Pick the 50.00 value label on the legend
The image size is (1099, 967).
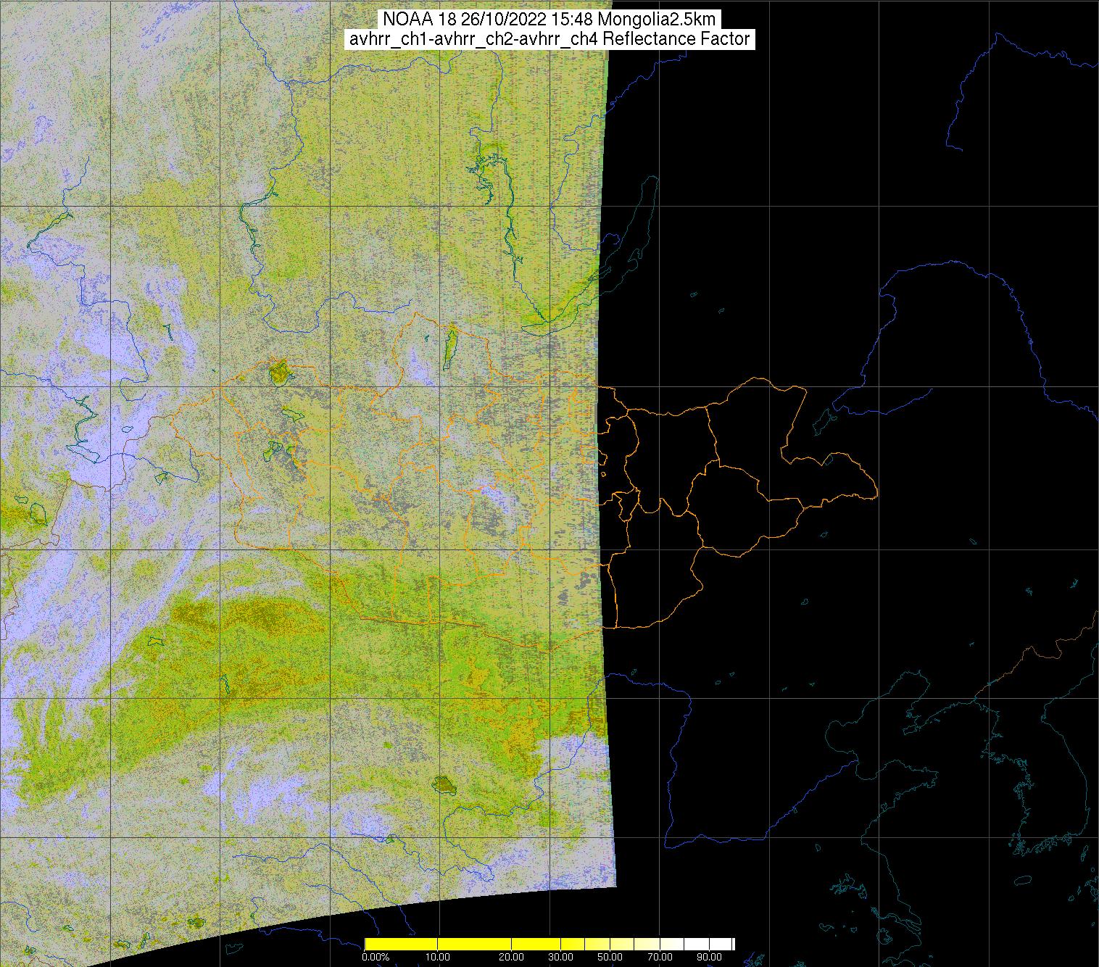[610, 958]
